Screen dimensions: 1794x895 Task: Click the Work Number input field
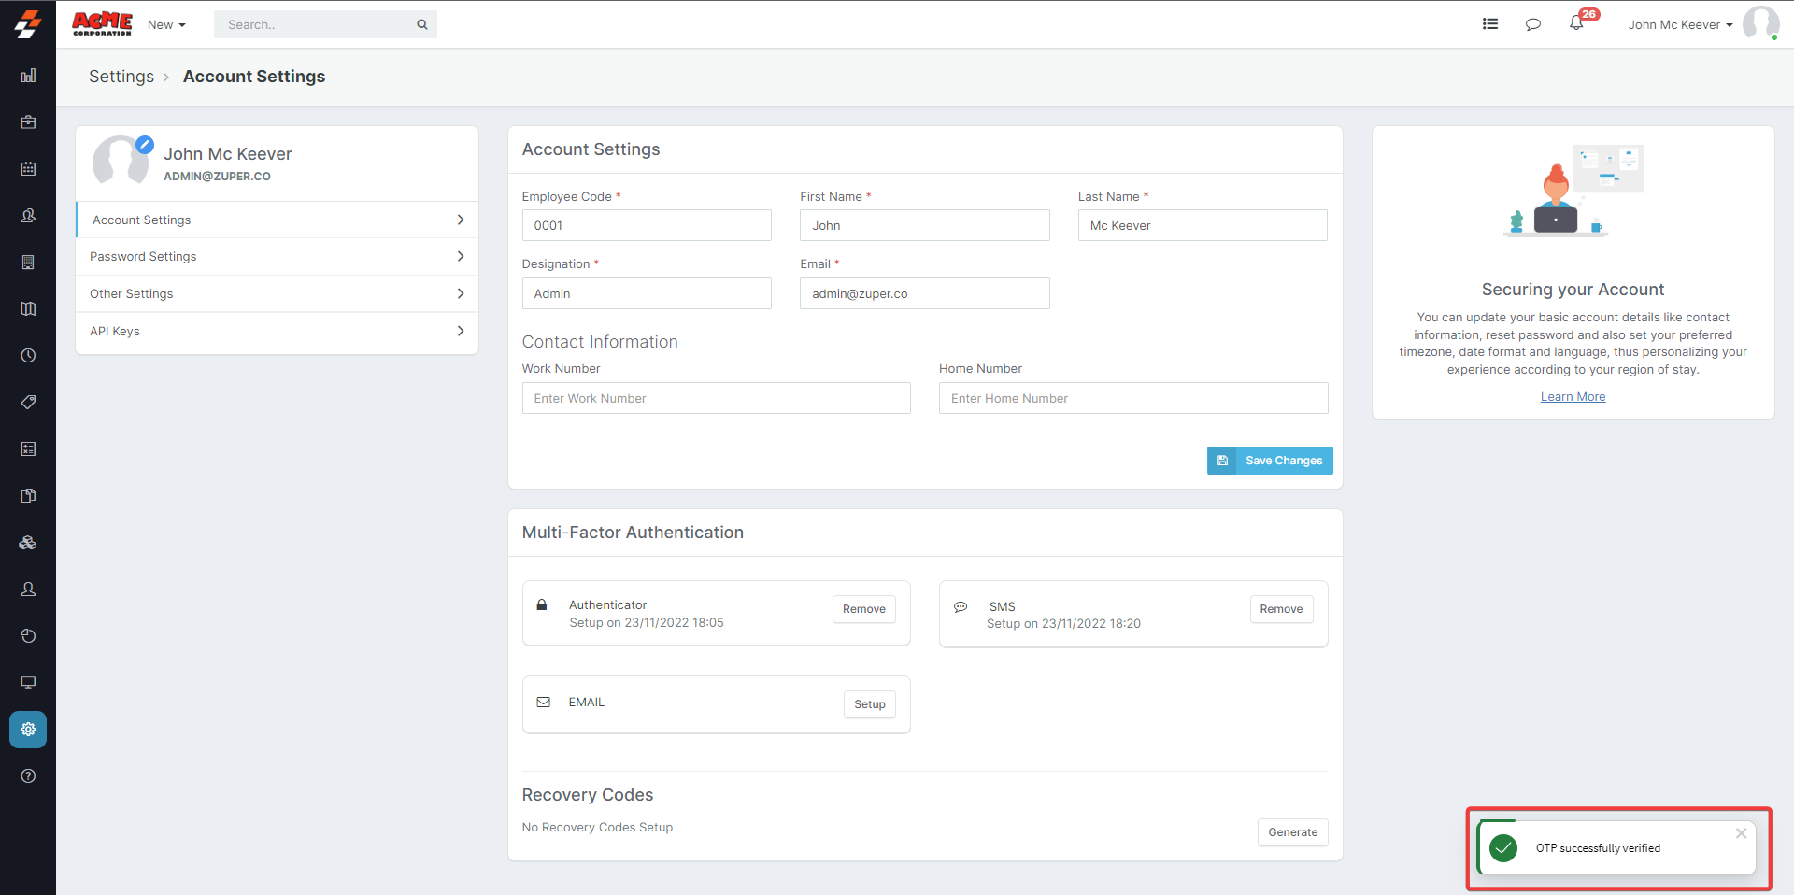(x=716, y=399)
